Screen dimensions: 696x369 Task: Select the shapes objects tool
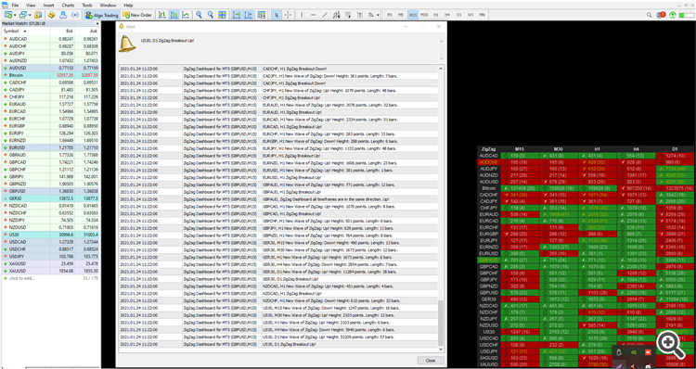click(x=370, y=15)
